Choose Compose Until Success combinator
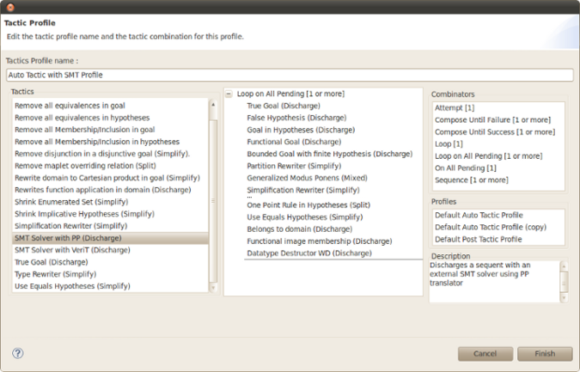Viewport: 580px width, 372px height. (495, 132)
